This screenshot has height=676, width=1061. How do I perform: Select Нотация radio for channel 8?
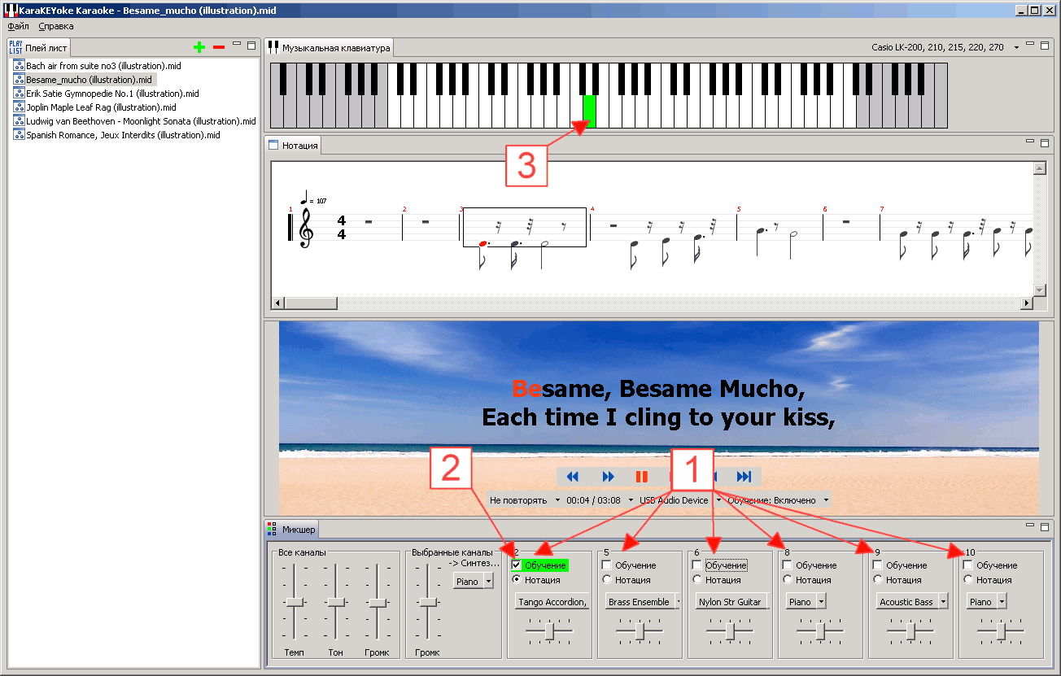[x=787, y=580]
